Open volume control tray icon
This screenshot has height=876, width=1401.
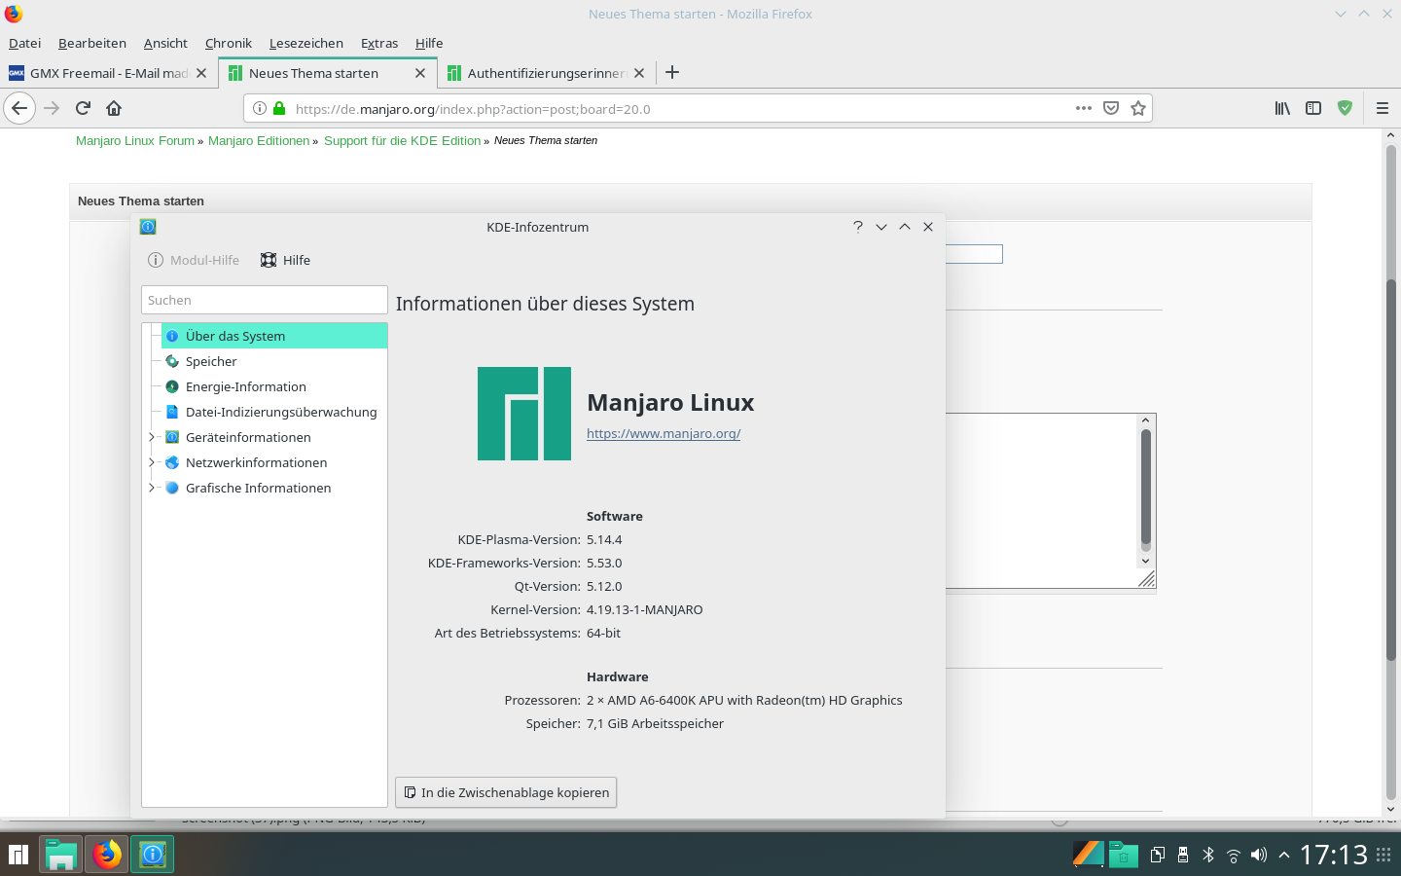pyautogui.click(x=1259, y=855)
